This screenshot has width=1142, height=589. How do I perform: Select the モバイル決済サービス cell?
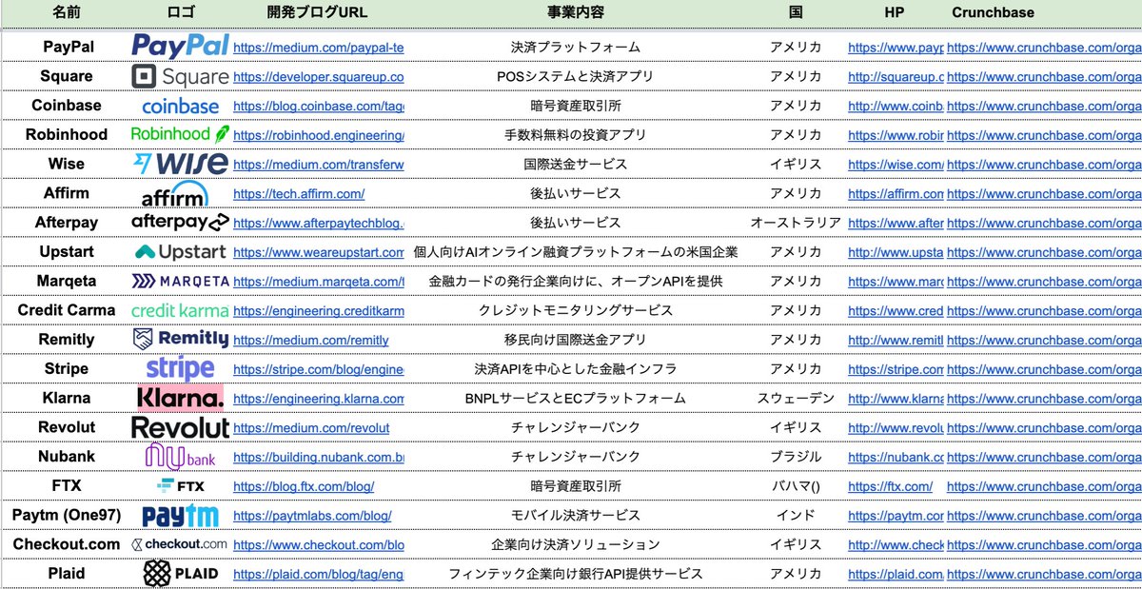point(576,516)
